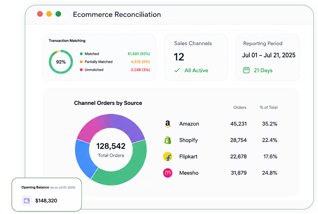Click Amazon's 35.2% share value
The width and height of the screenshot is (318, 214).
[269, 124]
